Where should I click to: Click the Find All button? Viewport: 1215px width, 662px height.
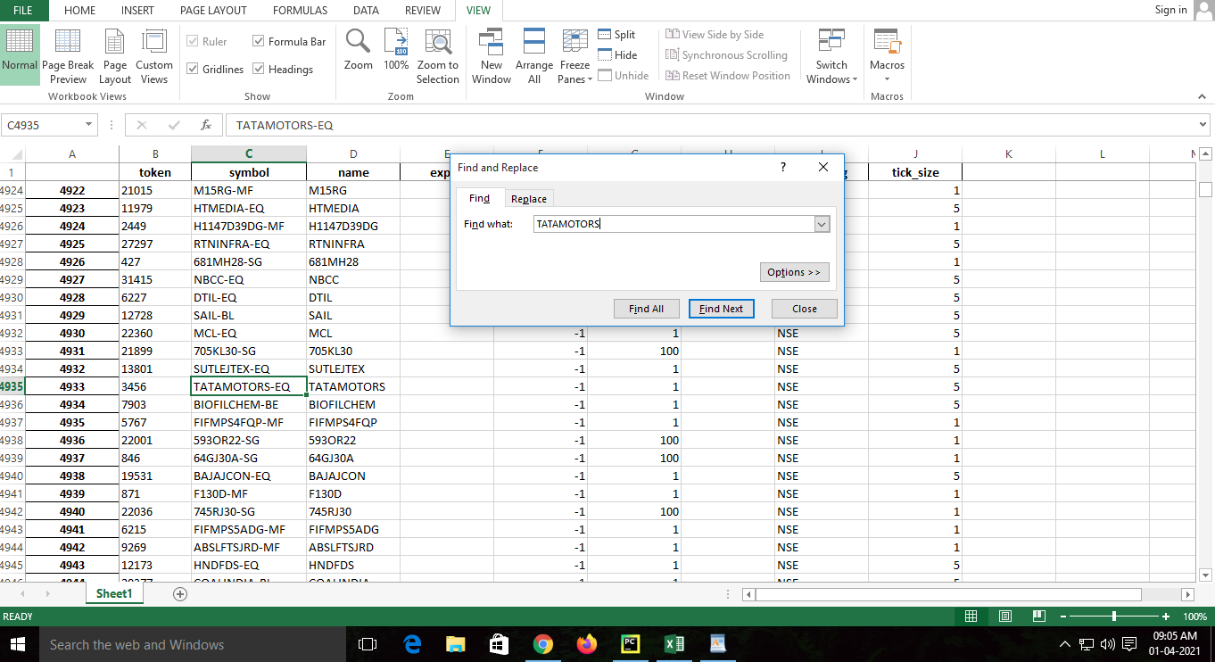pyautogui.click(x=646, y=309)
